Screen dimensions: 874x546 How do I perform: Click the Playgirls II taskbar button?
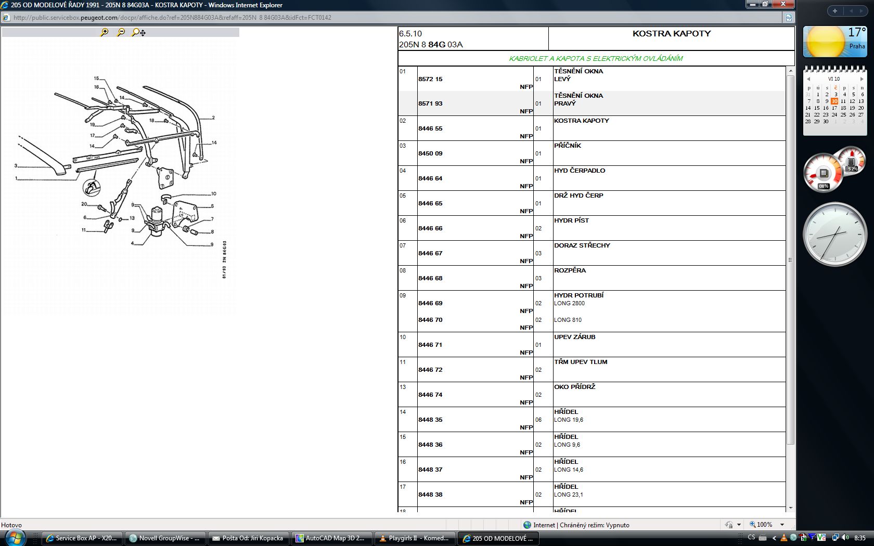[x=415, y=538]
